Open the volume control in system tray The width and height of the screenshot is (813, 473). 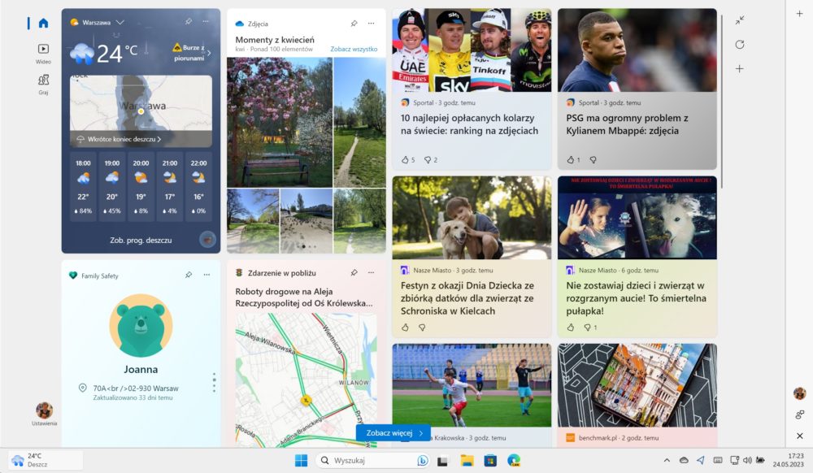click(747, 460)
